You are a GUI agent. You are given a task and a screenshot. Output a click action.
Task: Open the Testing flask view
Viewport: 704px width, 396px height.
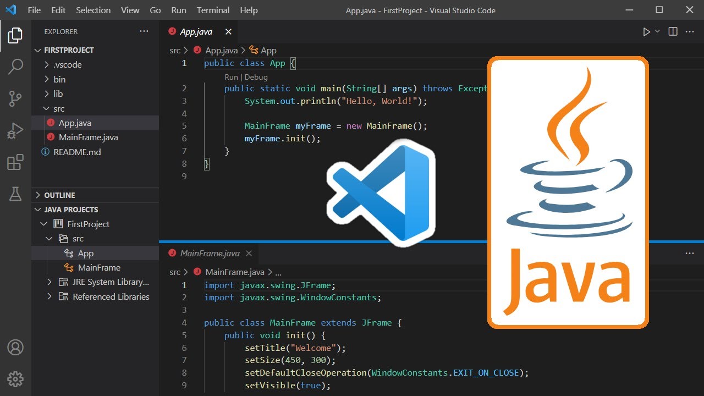click(15, 194)
